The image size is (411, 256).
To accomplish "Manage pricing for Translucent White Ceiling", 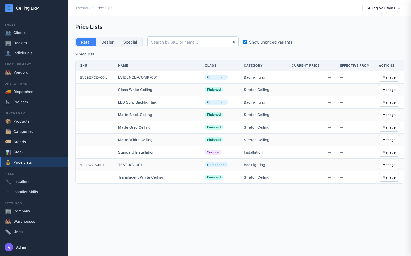I will click(x=389, y=177).
